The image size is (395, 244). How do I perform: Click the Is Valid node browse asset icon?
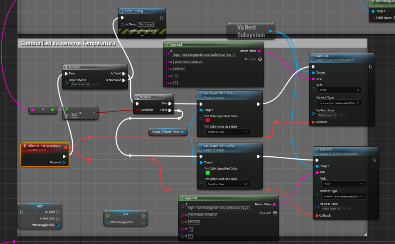click(98, 85)
